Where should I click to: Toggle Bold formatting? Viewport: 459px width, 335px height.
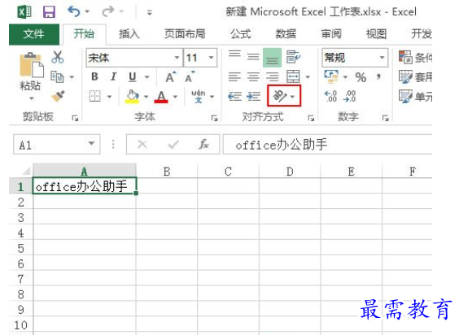tap(94, 77)
